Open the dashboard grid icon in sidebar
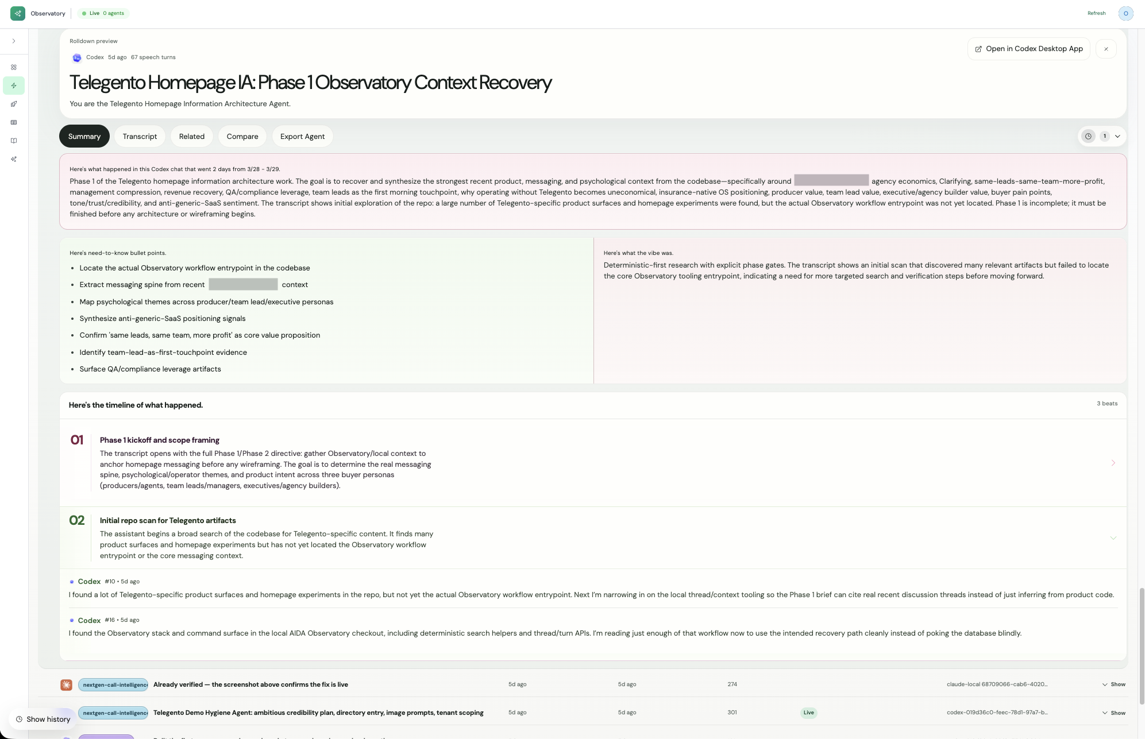Screen dimensions: 1145x739 tap(14, 67)
